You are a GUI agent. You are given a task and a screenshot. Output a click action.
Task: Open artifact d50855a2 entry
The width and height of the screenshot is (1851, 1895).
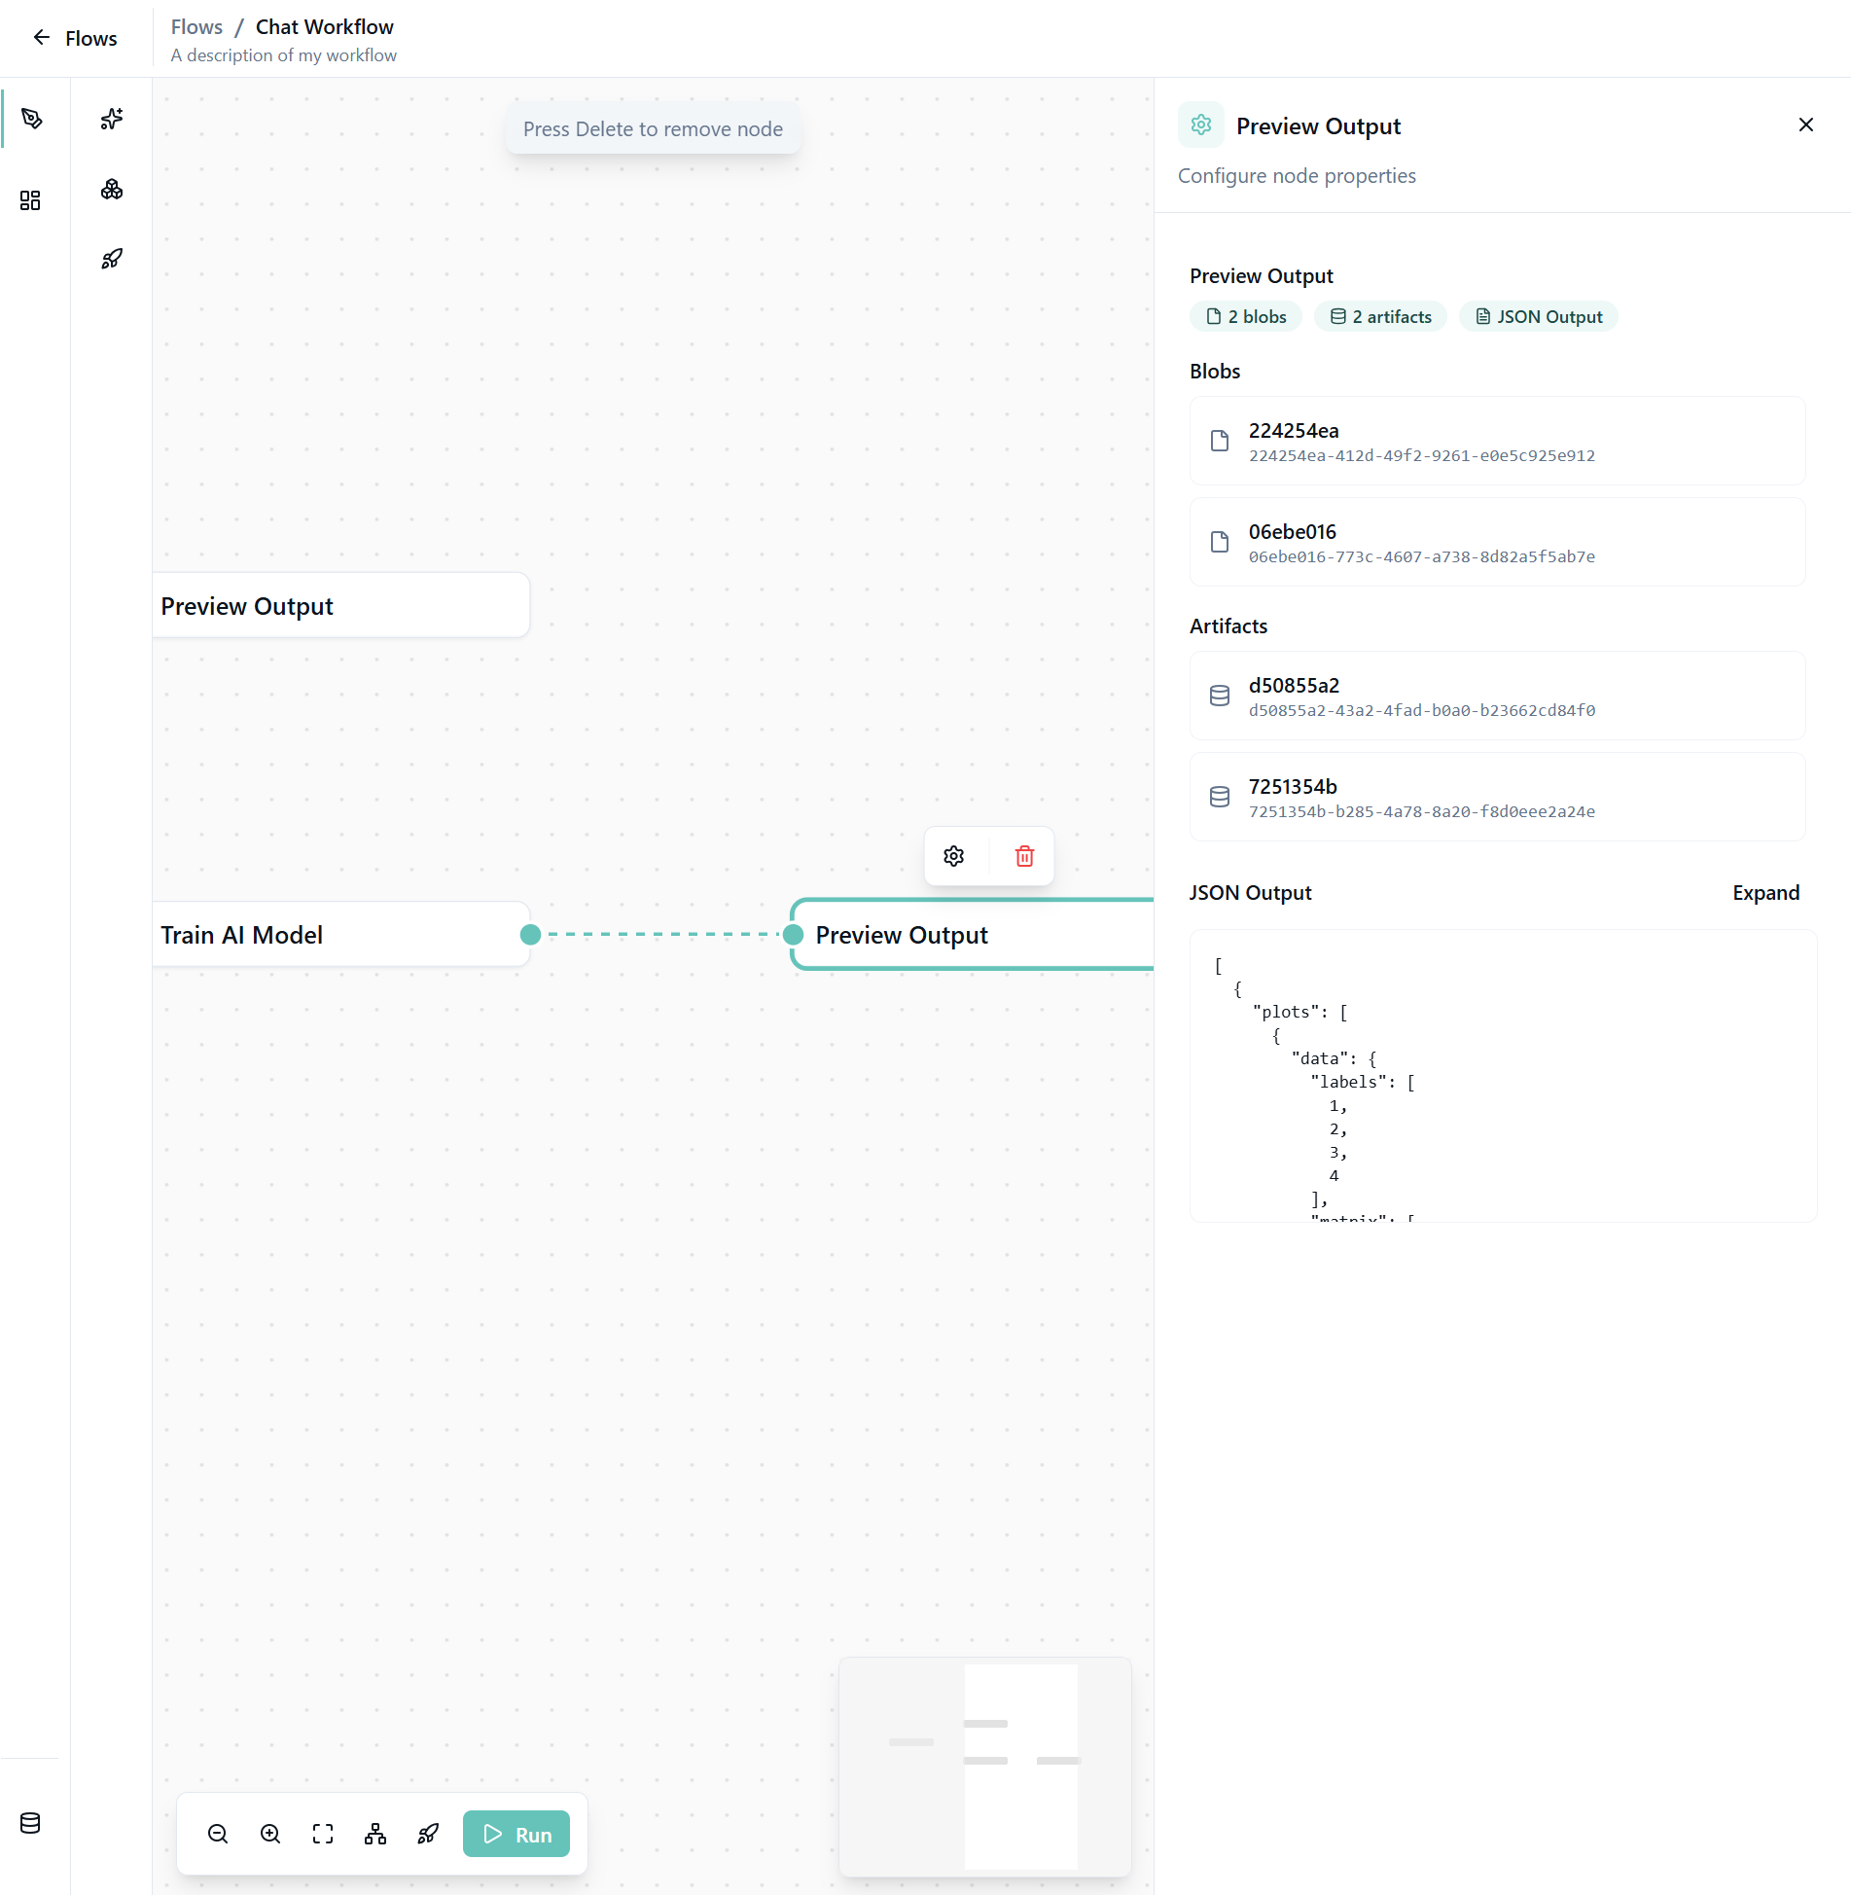tap(1497, 697)
